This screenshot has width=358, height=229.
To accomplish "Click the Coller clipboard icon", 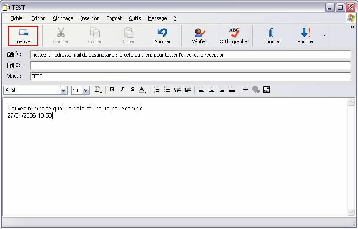I will pos(129,33).
